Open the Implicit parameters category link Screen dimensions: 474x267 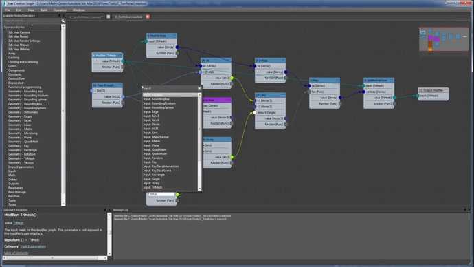[x=33, y=246]
